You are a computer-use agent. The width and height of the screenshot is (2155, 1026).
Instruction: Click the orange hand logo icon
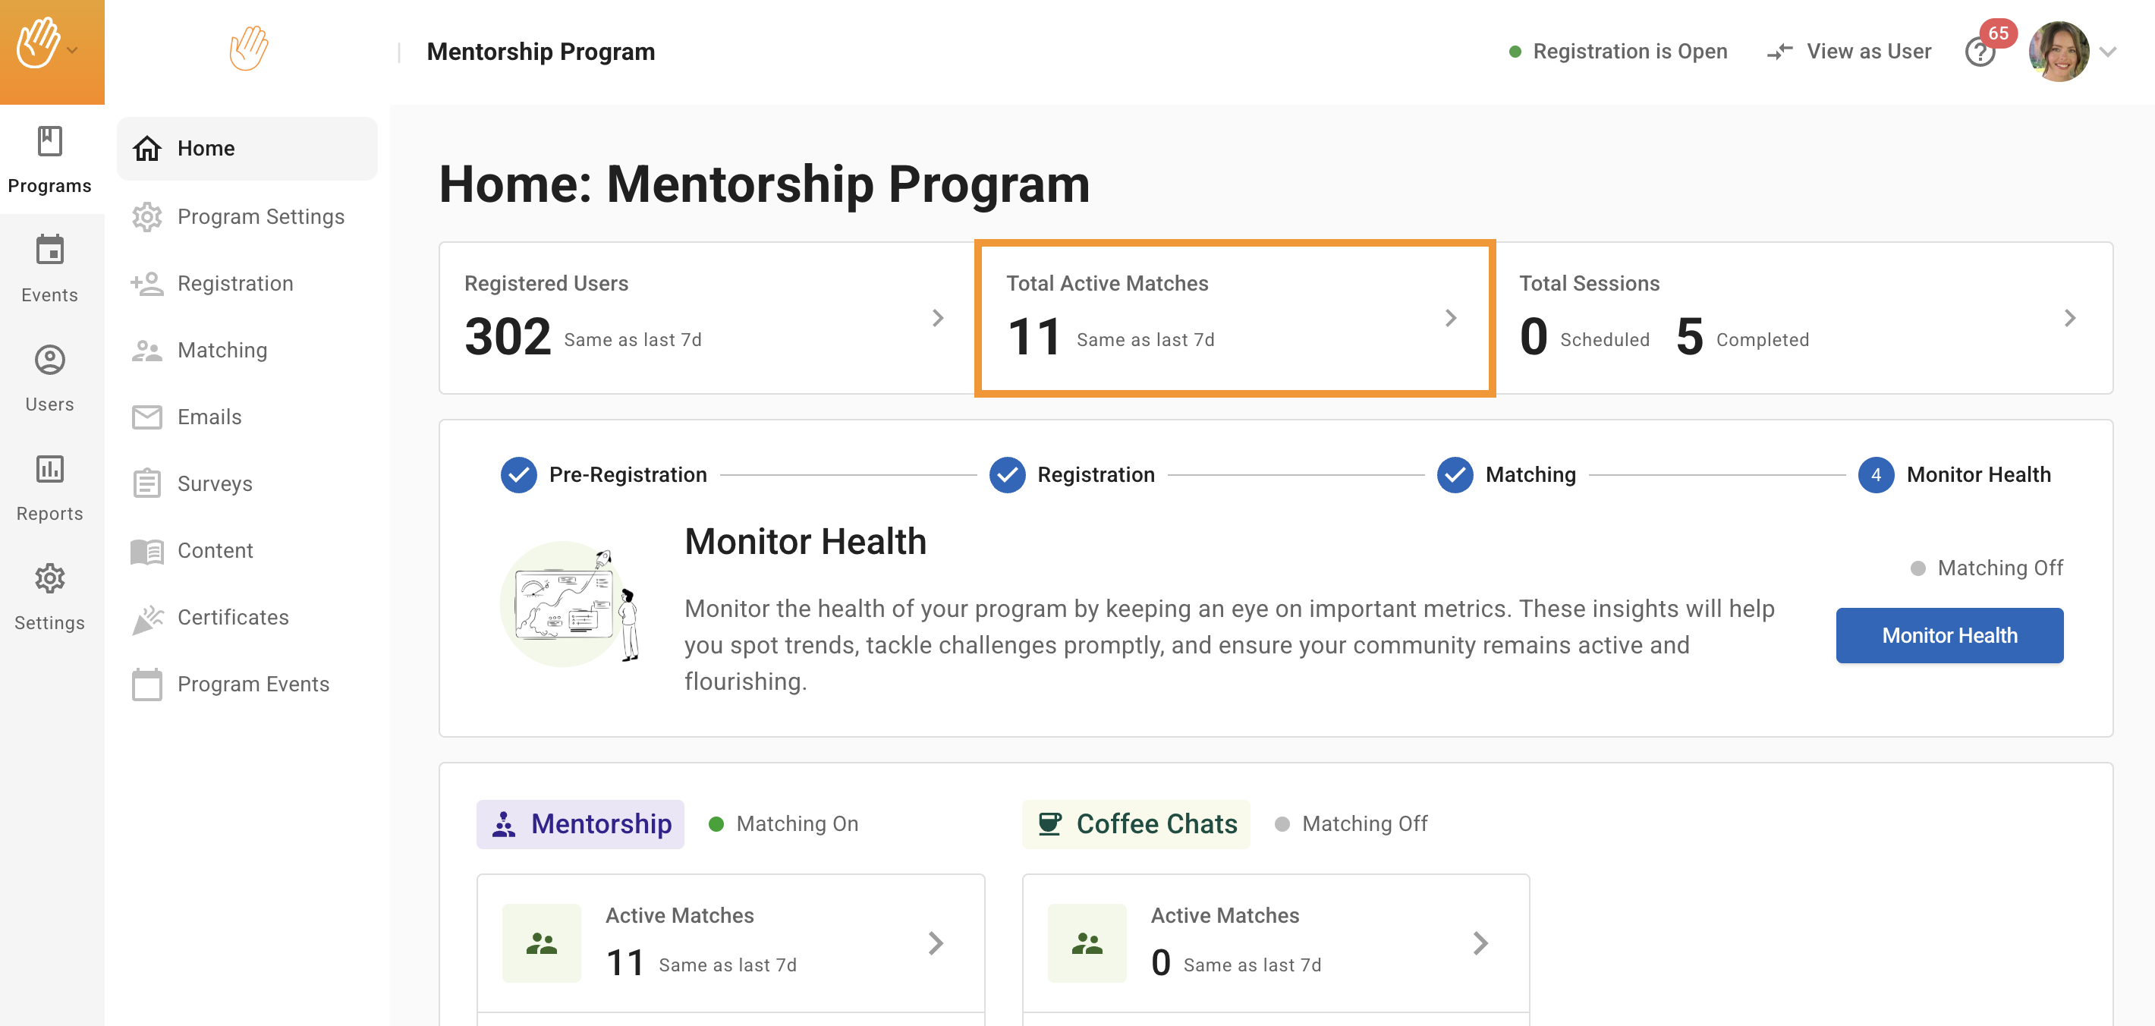click(248, 48)
